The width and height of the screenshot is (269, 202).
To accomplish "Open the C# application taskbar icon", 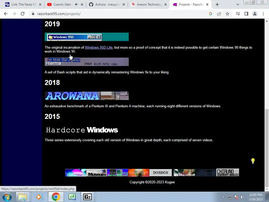I will [72, 197].
